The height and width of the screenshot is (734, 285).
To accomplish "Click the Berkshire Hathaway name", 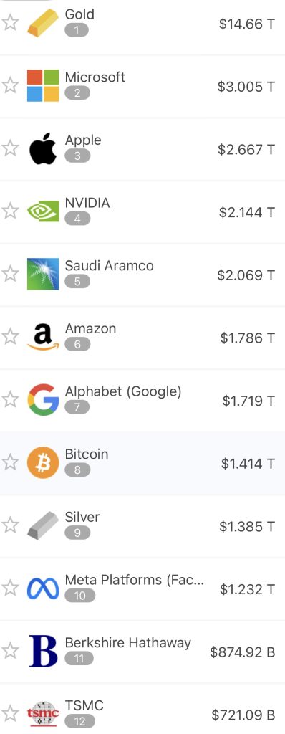I will coord(127,643).
